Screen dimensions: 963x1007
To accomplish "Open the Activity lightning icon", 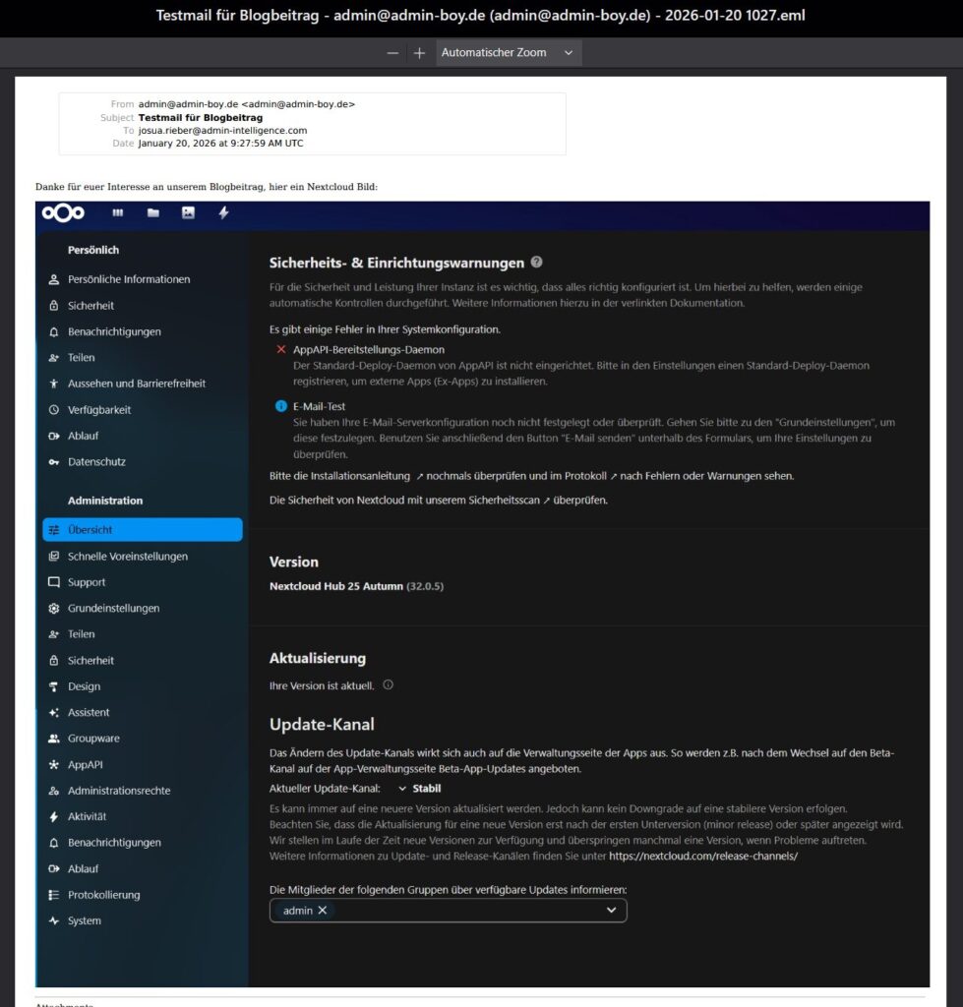I will [x=223, y=212].
